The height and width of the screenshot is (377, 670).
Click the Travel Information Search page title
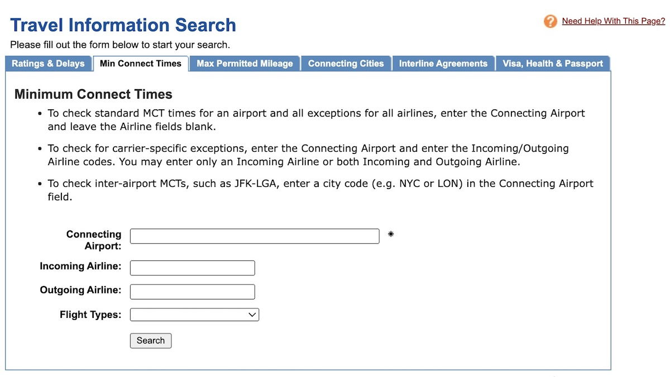(123, 25)
